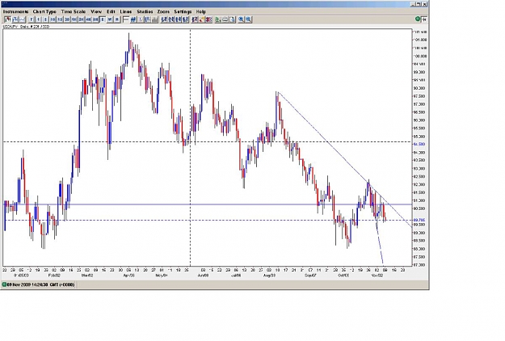The width and height of the screenshot is (505, 341).
Task: Toggle the chart grid (#) icon
Action: [133, 19]
